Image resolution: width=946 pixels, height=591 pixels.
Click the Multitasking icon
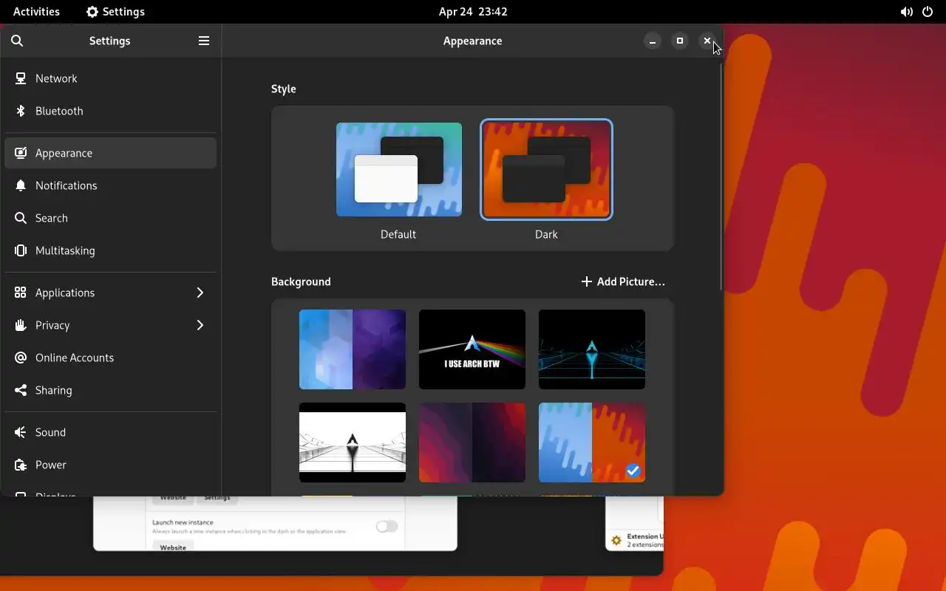[x=21, y=250]
